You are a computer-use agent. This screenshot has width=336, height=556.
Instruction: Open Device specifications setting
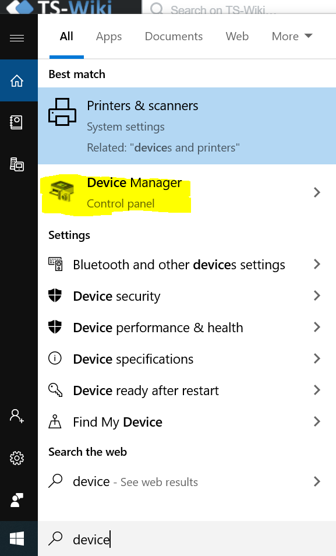187,359
